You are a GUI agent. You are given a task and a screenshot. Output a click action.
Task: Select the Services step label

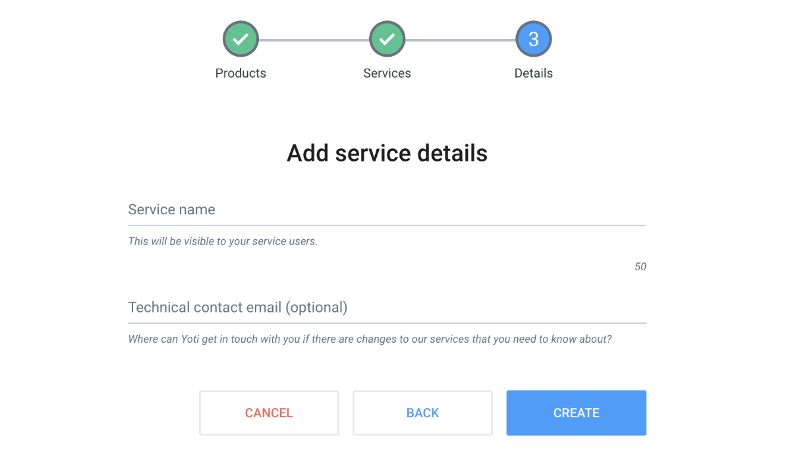coord(387,73)
